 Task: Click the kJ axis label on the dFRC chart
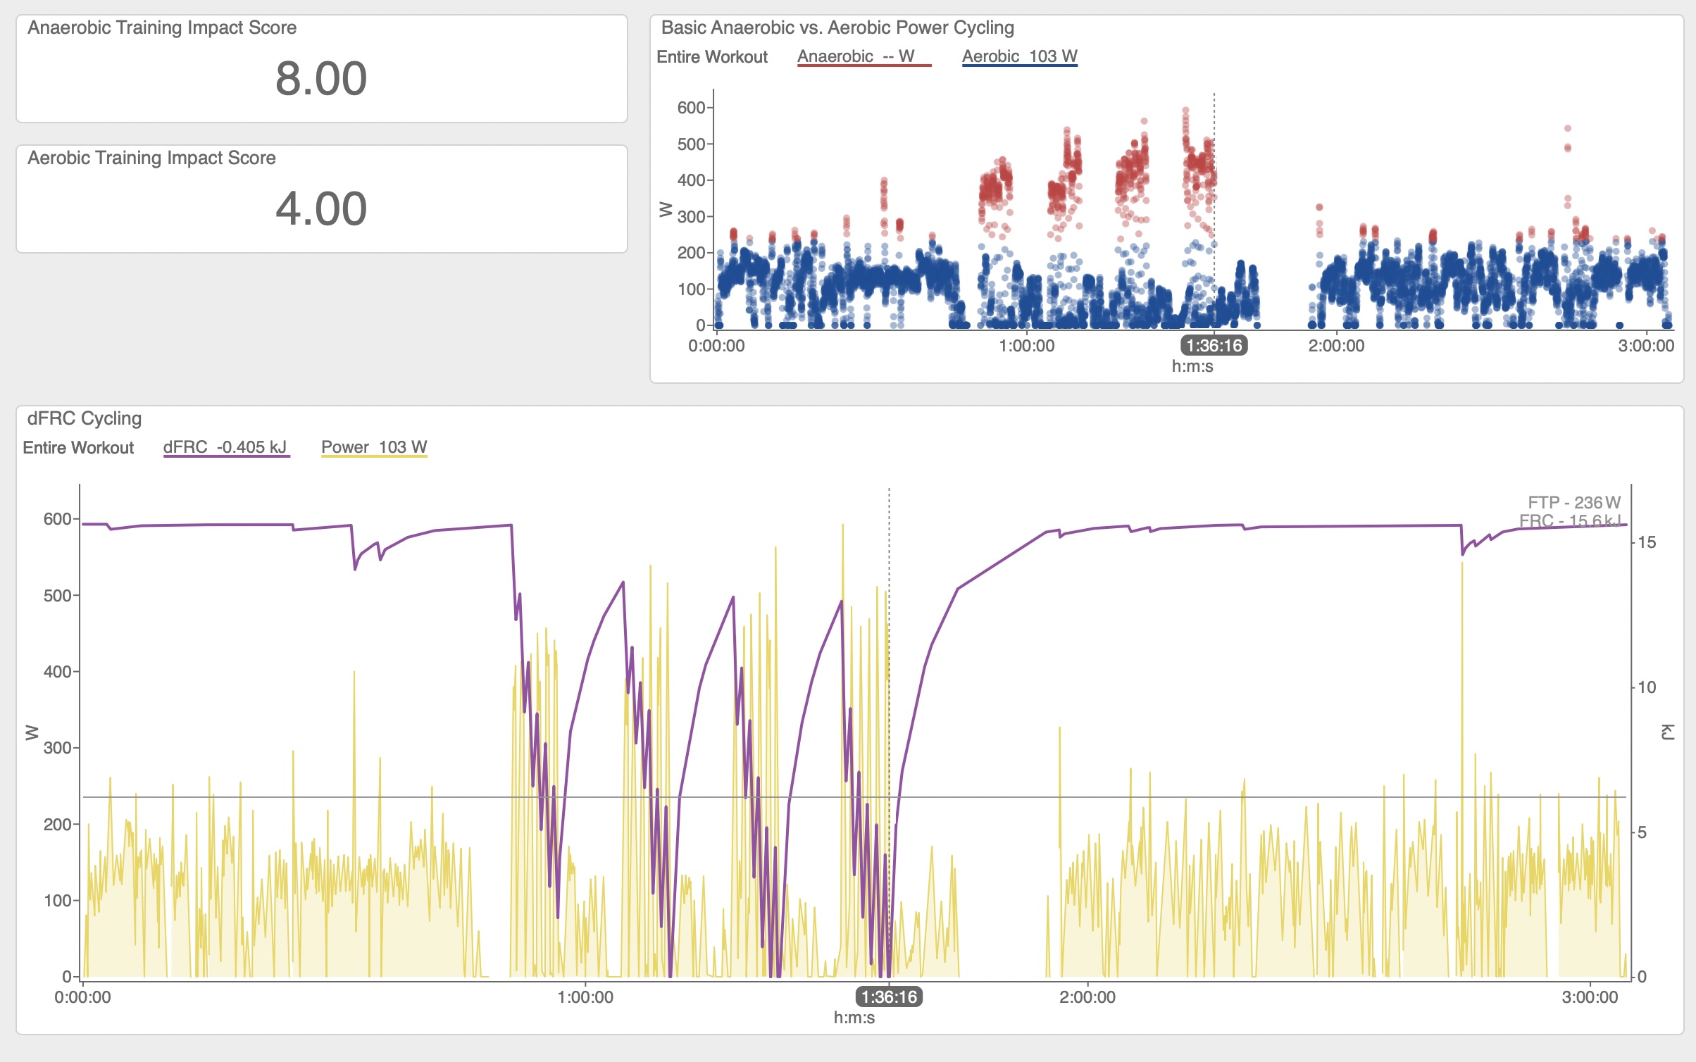[x=1667, y=732]
